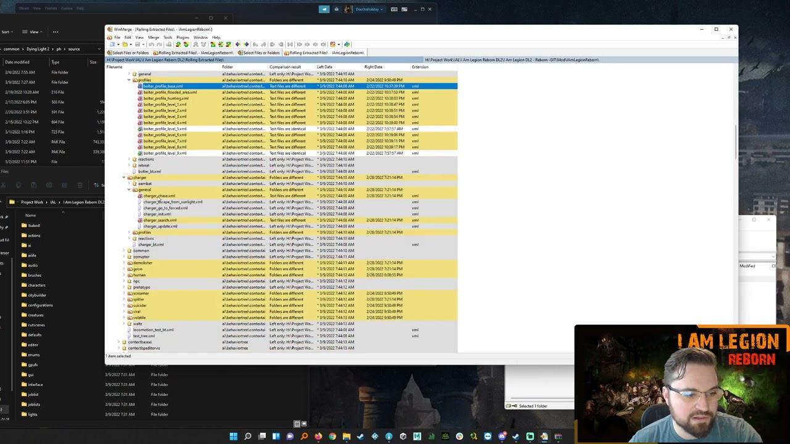Select the suicider folder row

[x=281, y=306]
